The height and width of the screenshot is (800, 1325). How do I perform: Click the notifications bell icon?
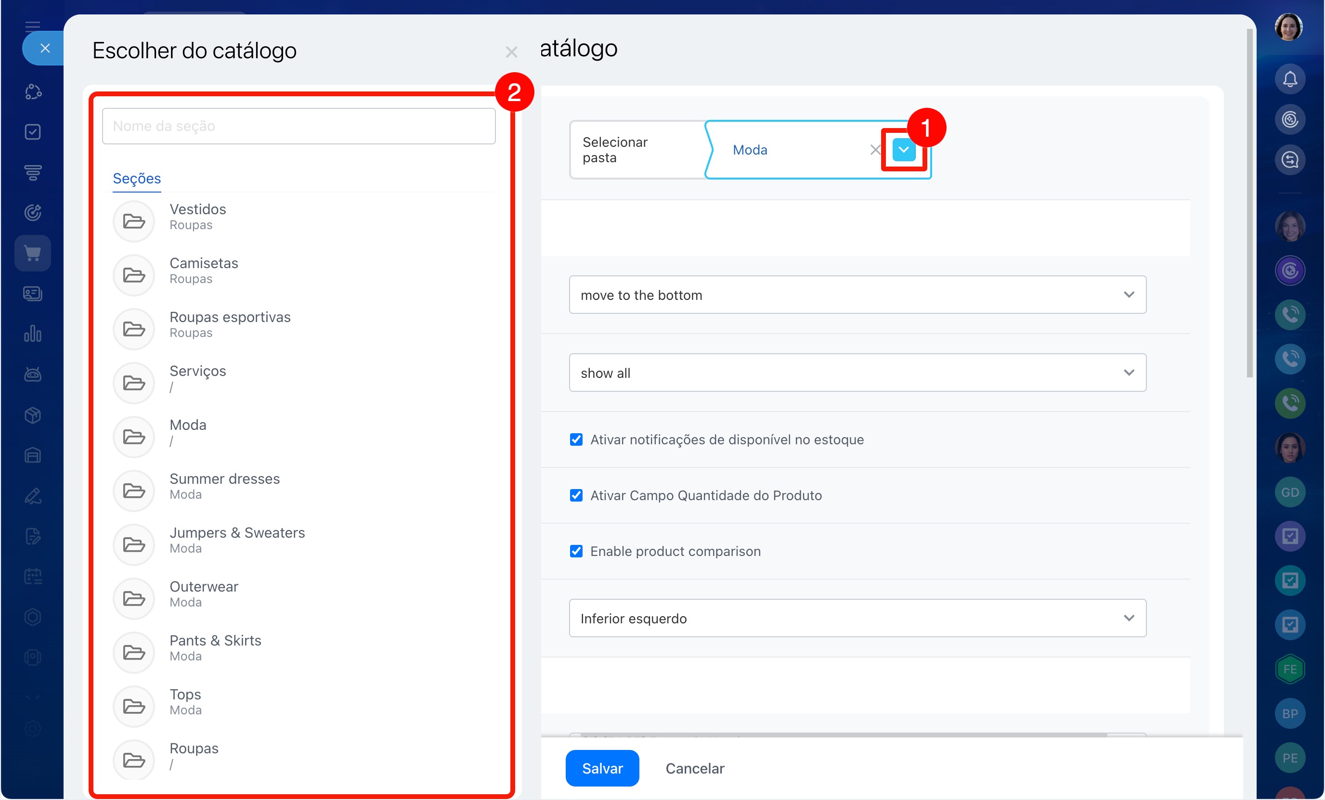point(1289,79)
